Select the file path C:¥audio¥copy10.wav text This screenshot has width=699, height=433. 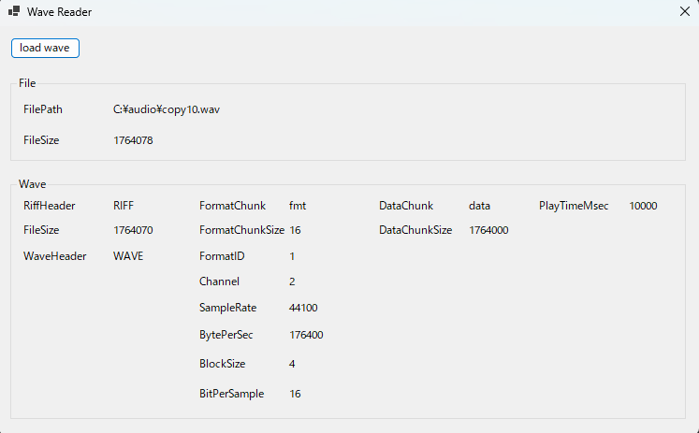pos(167,109)
